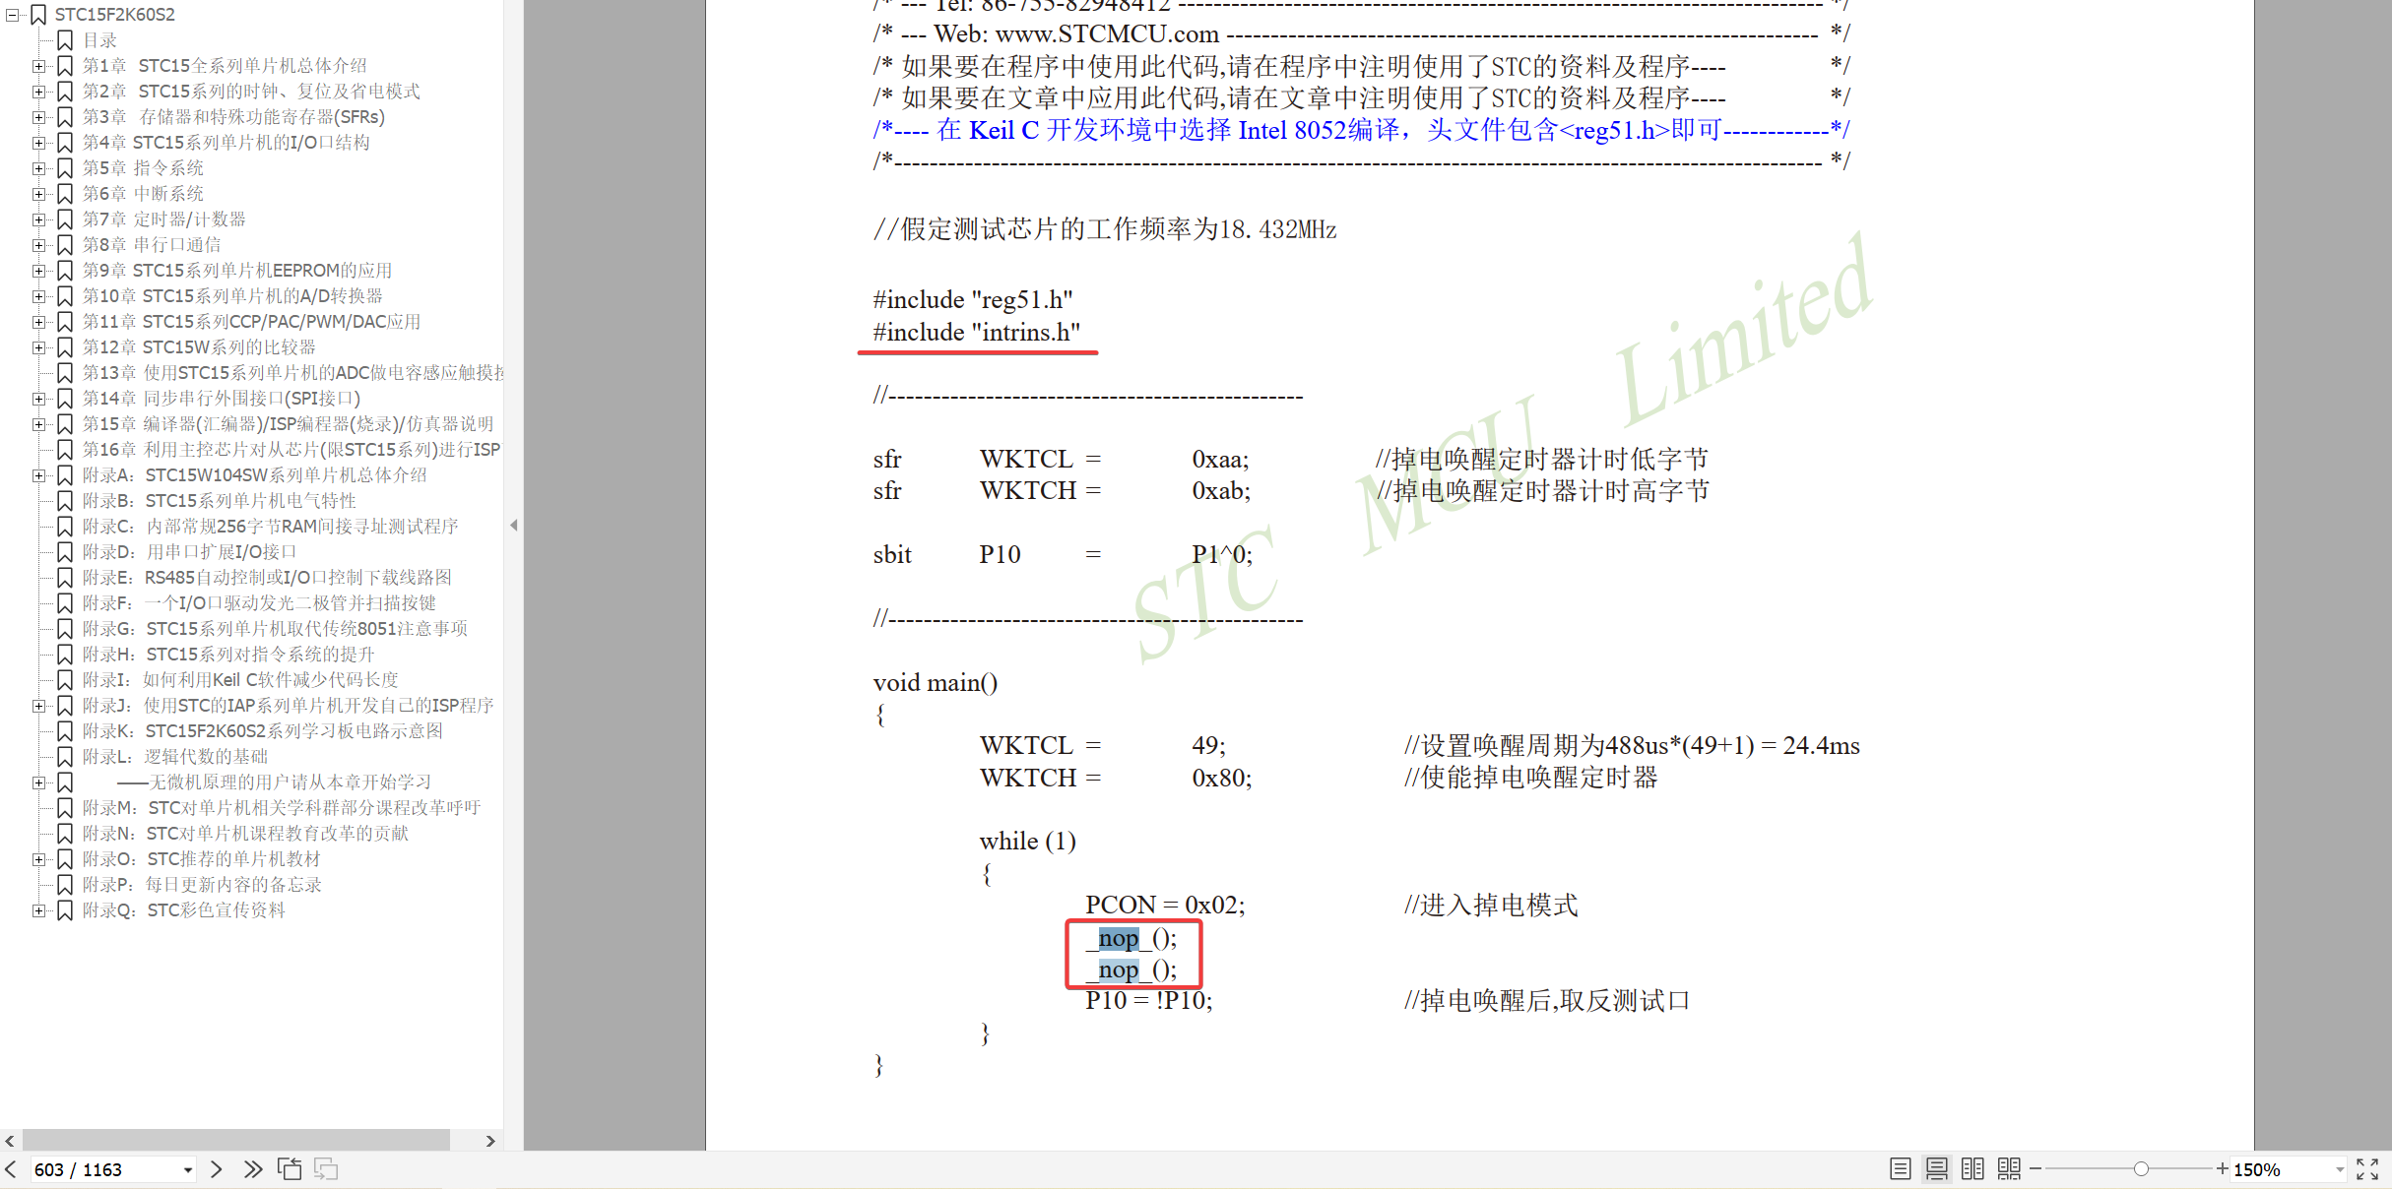Click the zoom slider handle

pos(2141,1168)
